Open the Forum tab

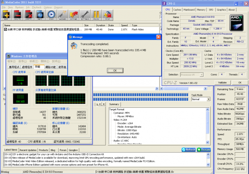(x=63, y=150)
